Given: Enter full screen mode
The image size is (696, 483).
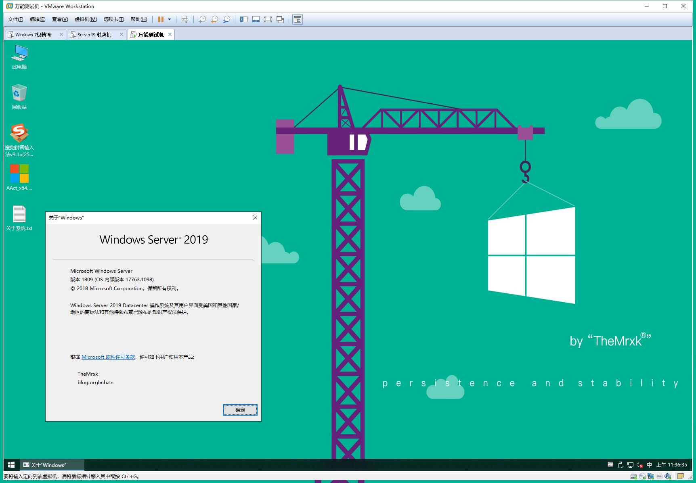Looking at the screenshot, I should click(x=268, y=19).
